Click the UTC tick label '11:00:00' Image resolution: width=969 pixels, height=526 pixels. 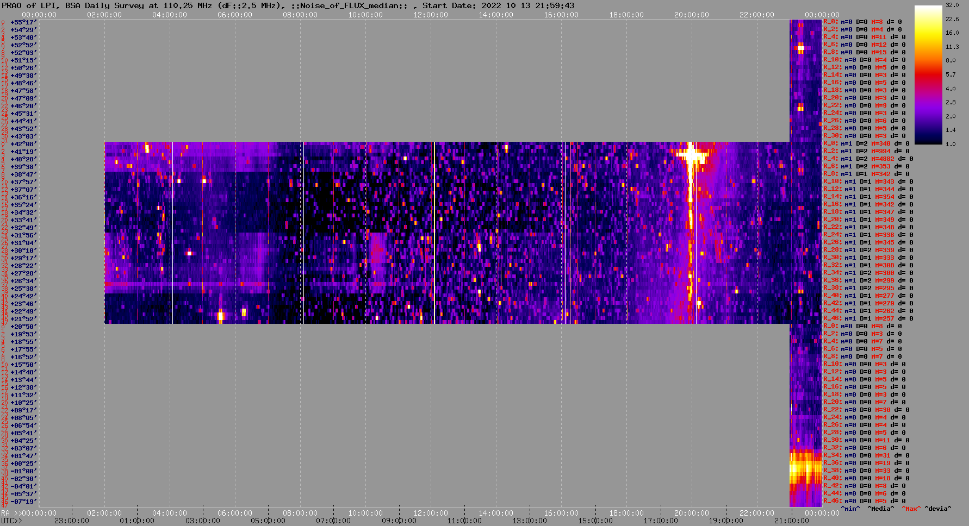(x=464, y=521)
